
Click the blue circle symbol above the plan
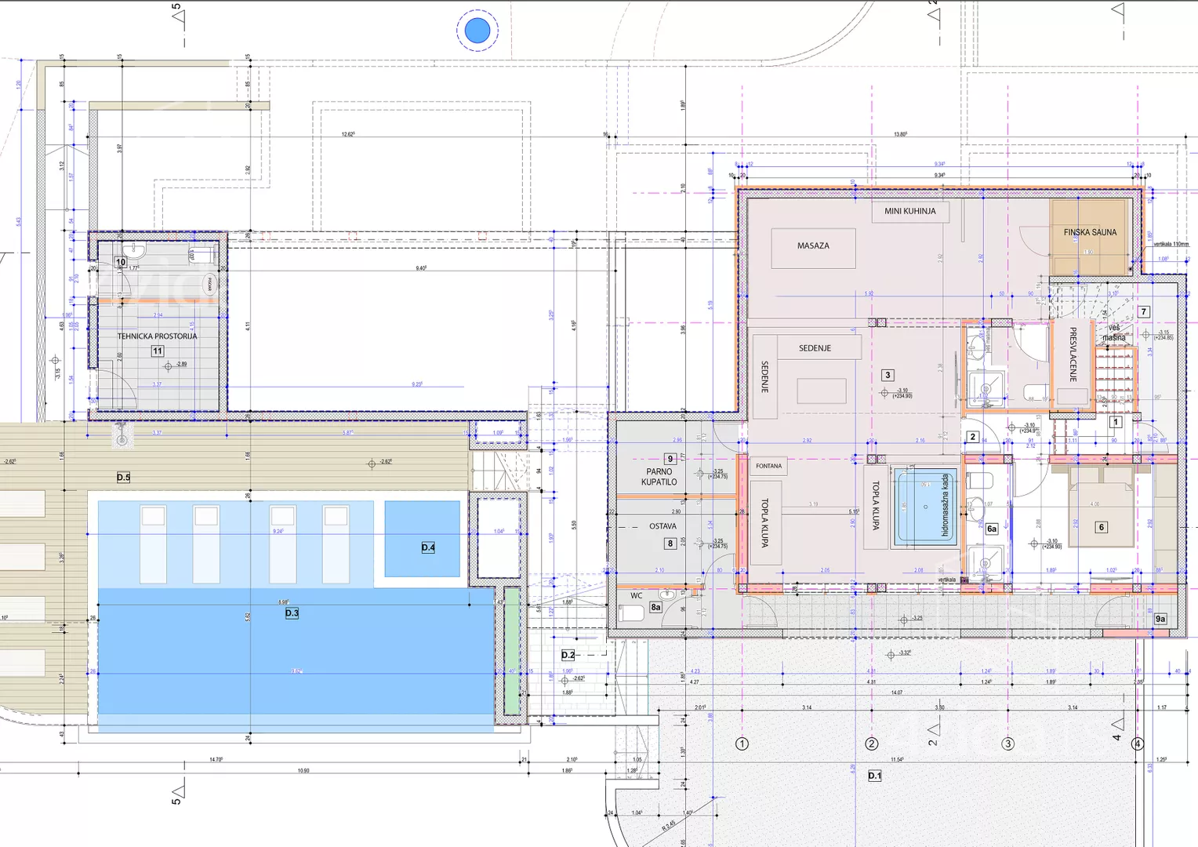click(x=477, y=31)
